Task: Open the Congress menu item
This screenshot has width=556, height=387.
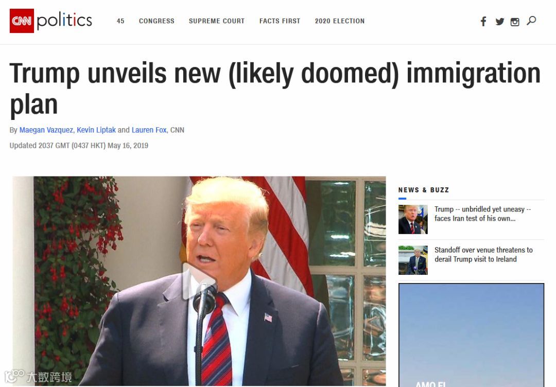Action: (x=157, y=21)
